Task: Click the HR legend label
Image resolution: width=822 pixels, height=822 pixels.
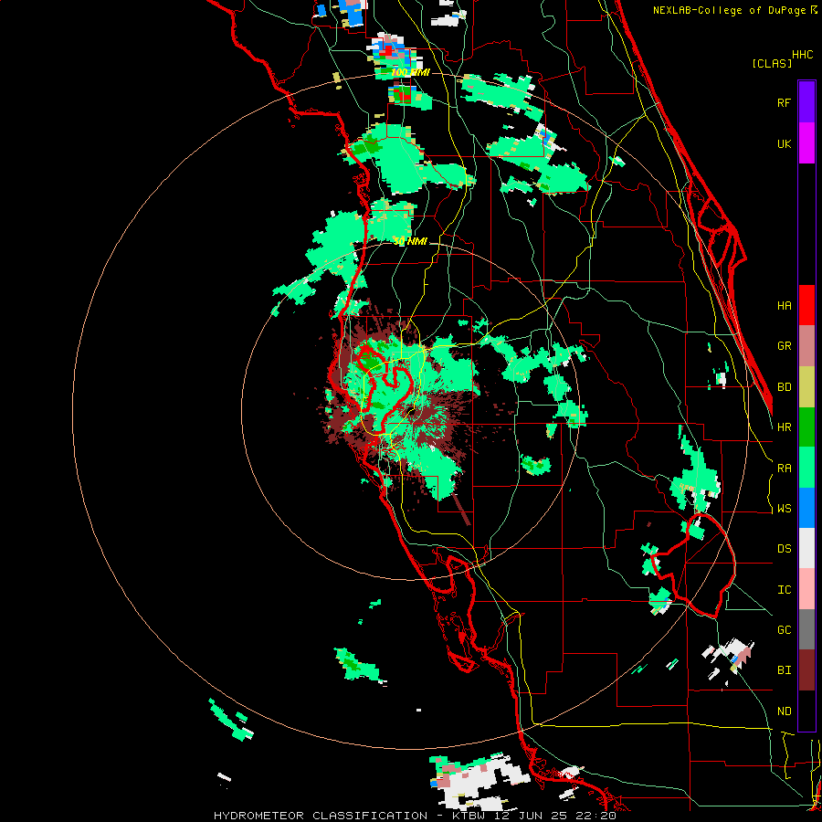Action: tap(785, 427)
